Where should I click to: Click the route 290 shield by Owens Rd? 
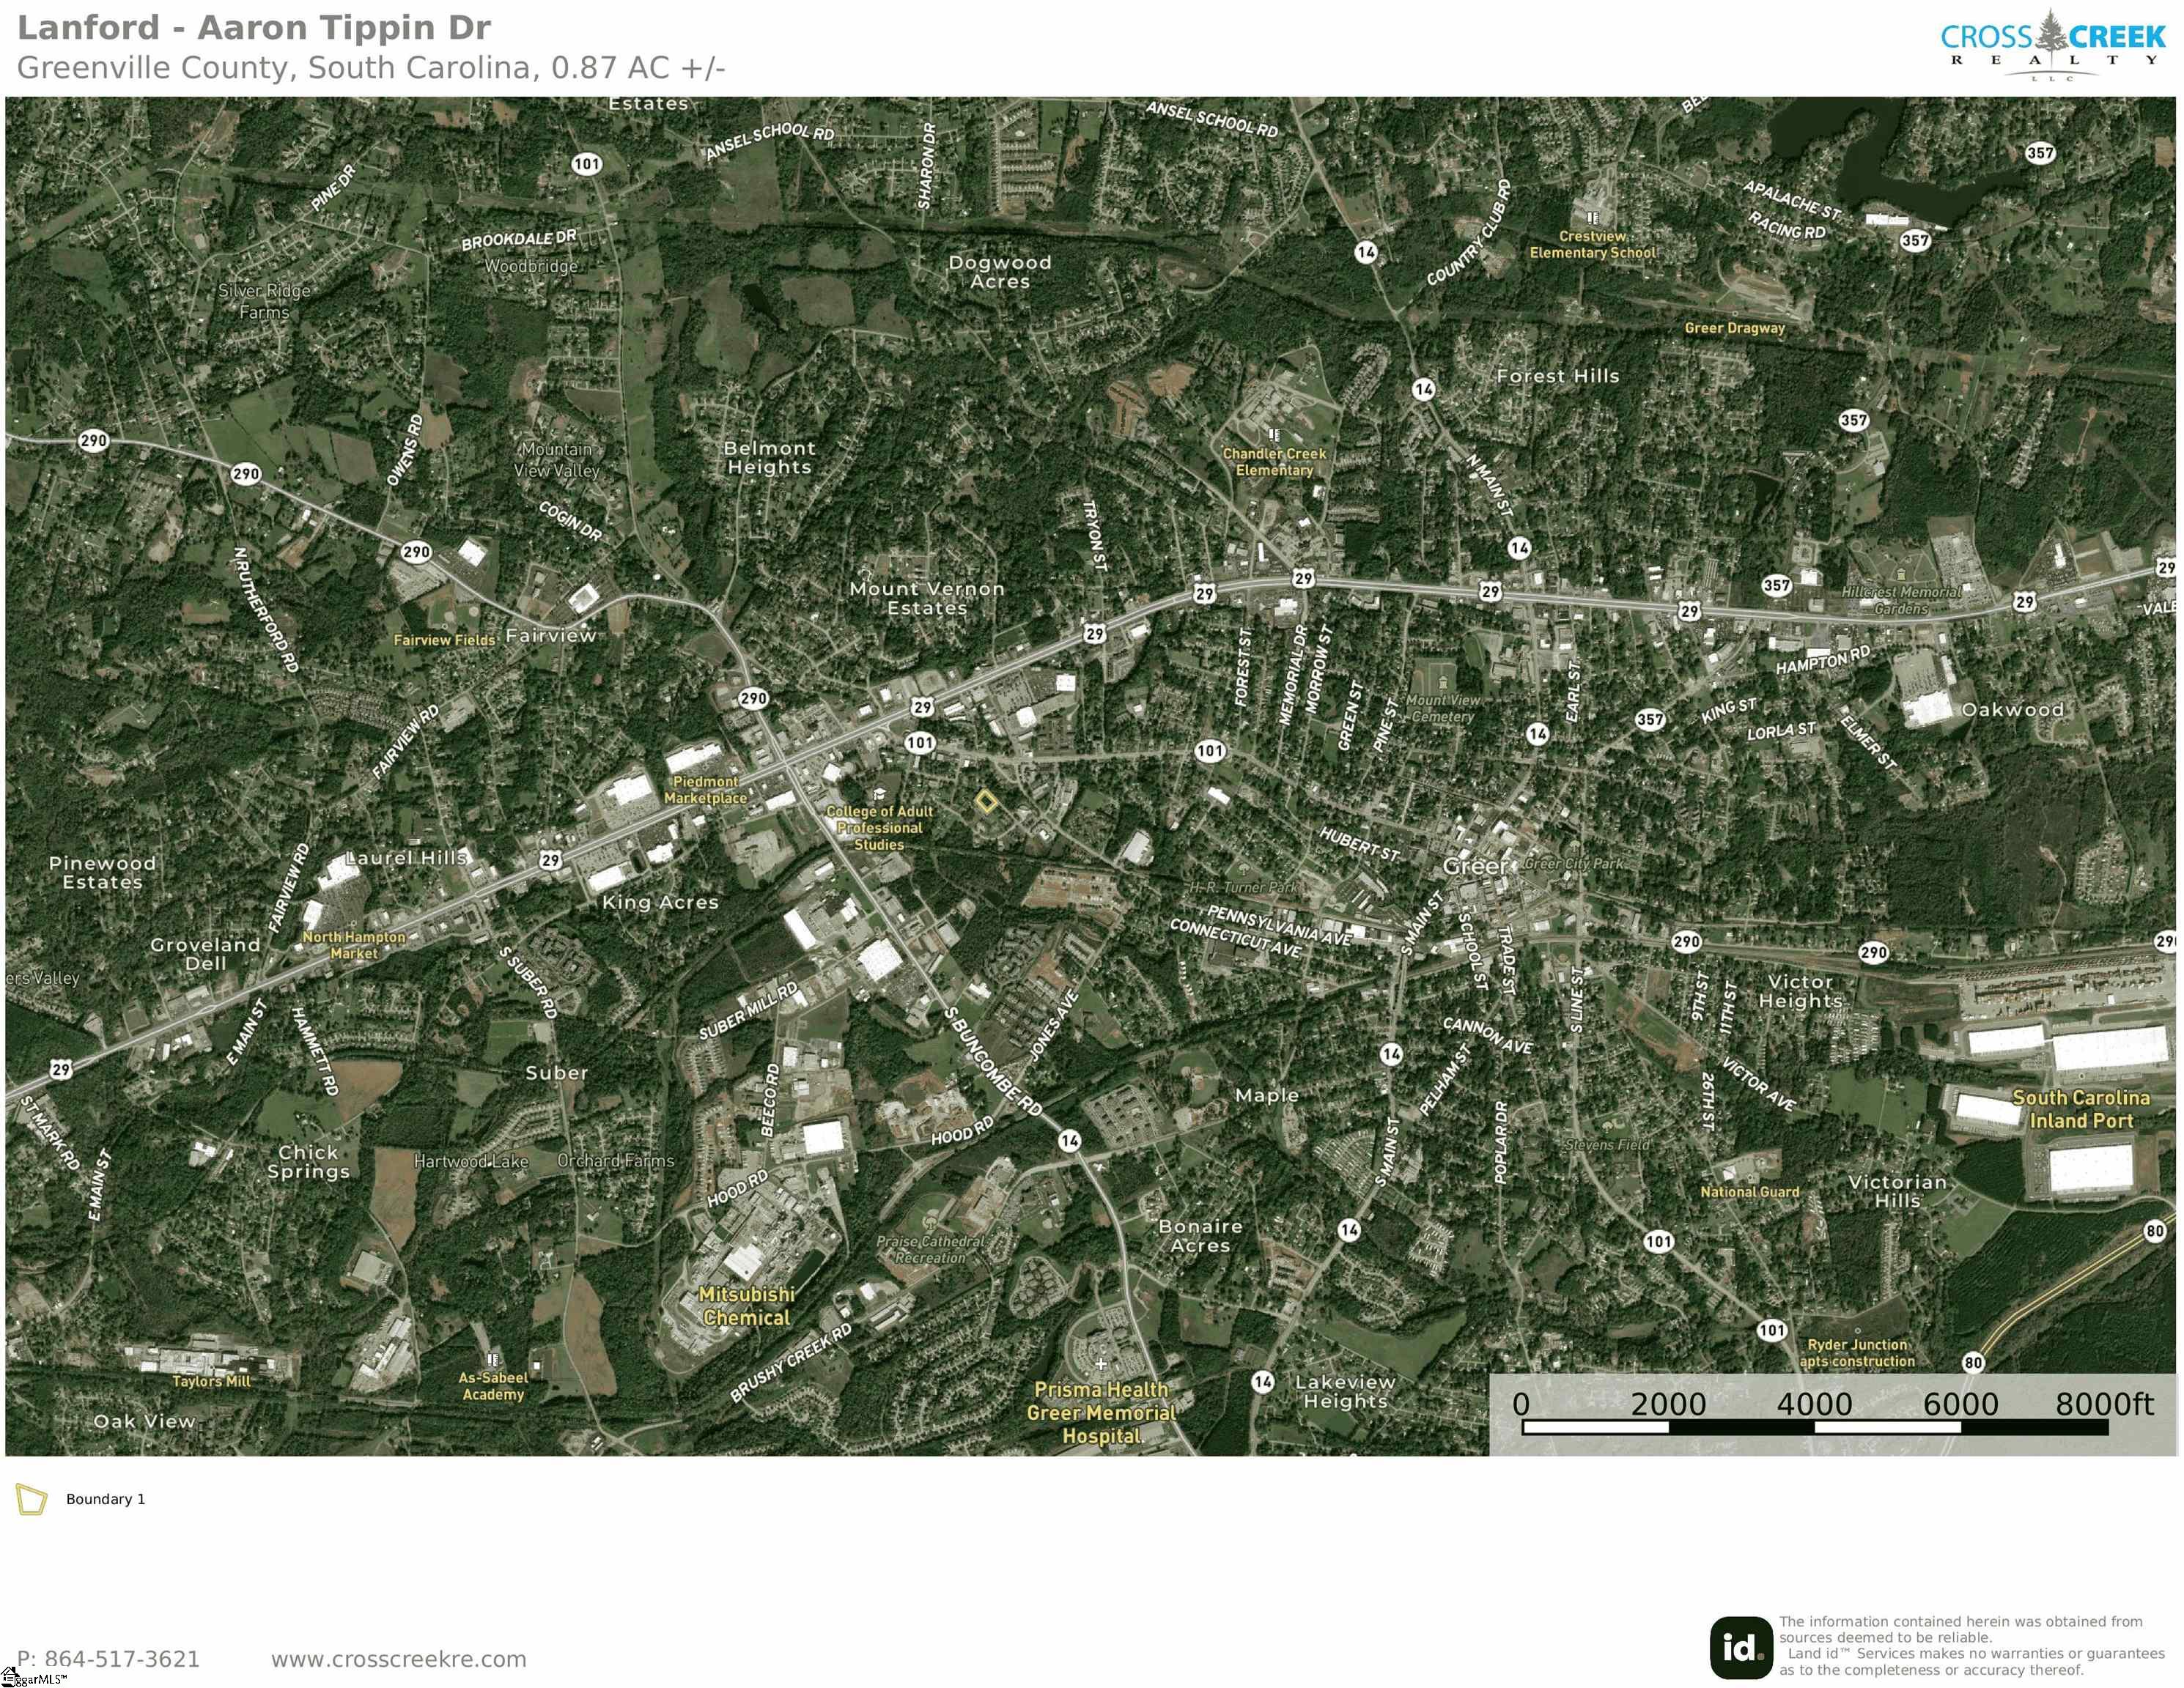(416, 552)
